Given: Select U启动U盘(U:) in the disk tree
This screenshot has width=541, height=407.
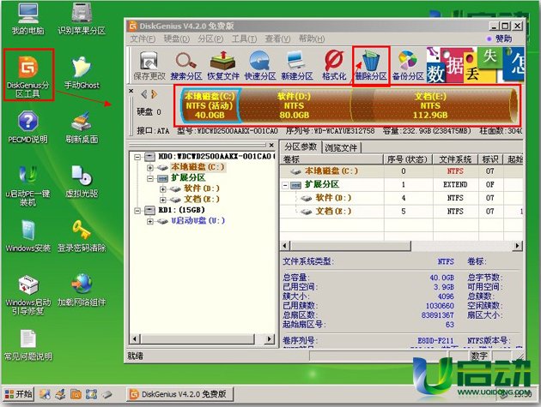Looking at the screenshot, I should 198,220.
